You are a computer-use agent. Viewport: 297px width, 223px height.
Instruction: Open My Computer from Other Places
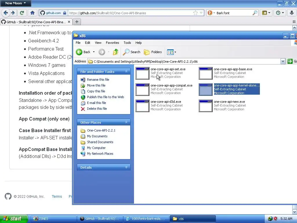[96, 148]
